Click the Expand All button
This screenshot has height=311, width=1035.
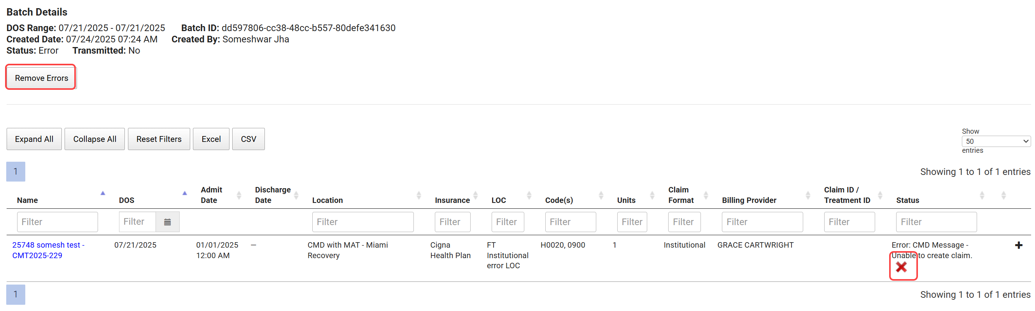34,139
